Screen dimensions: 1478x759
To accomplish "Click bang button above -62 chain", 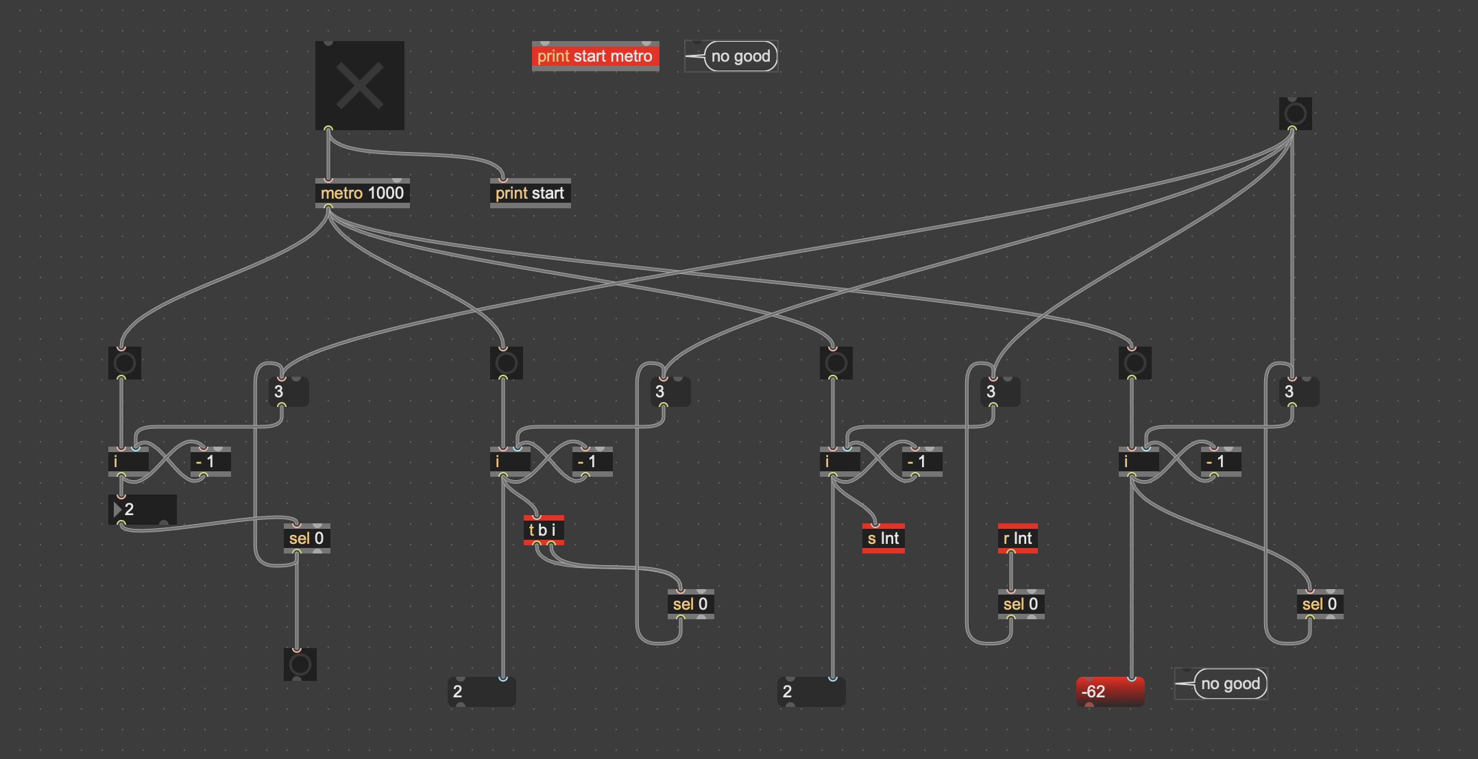I will coord(1135,363).
